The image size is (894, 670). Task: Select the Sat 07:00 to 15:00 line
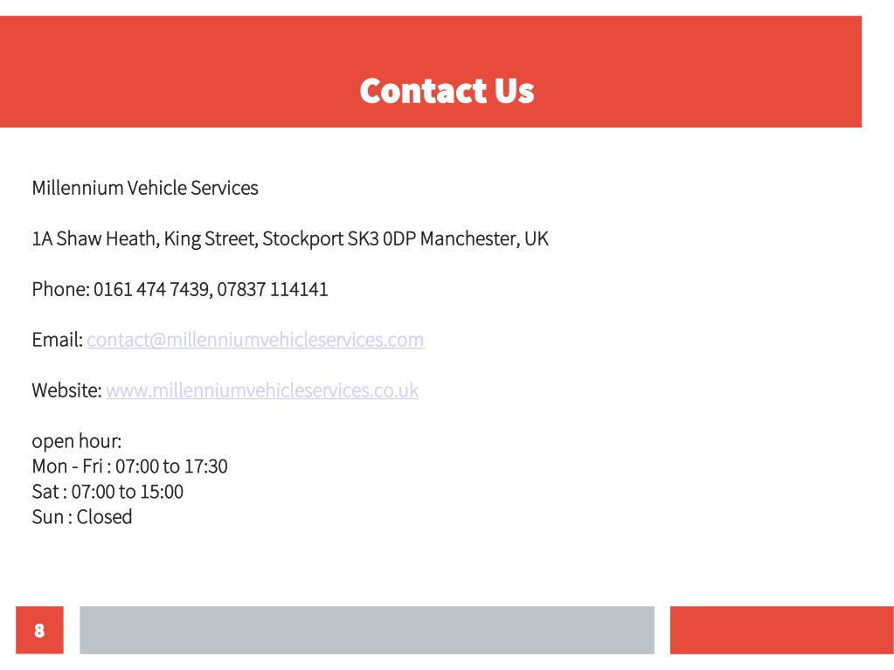pyautogui.click(x=107, y=492)
